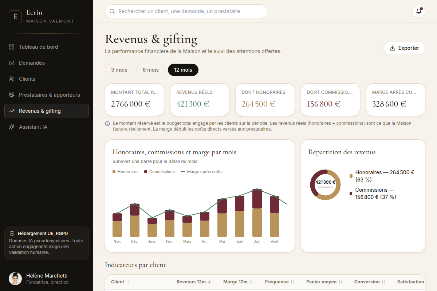Click the Écrin logo monogram

15,17
